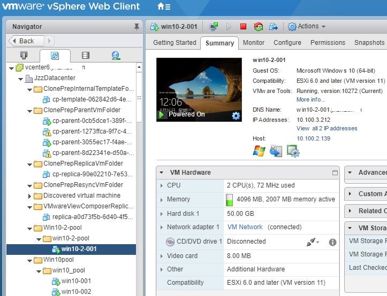This screenshot has width=387, height=296.
Task: Click the grayed Power On play icon
Action: tap(229, 26)
